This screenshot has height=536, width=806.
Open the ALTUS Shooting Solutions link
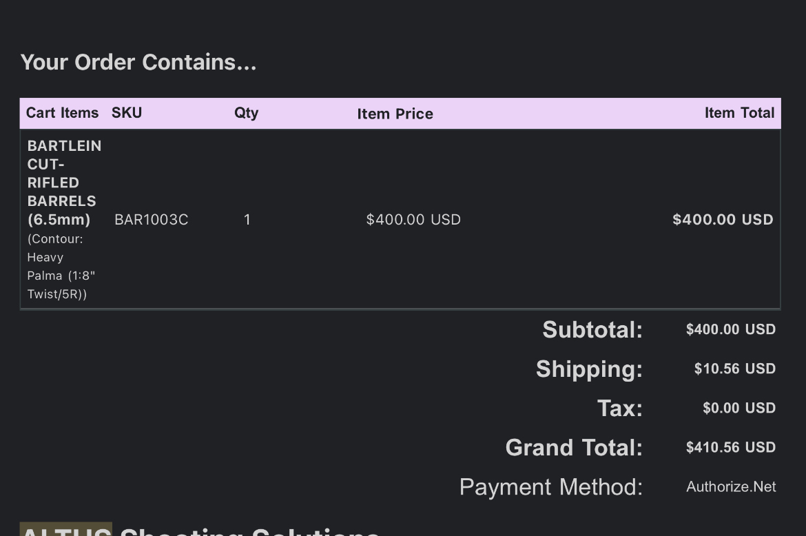point(200,530)
